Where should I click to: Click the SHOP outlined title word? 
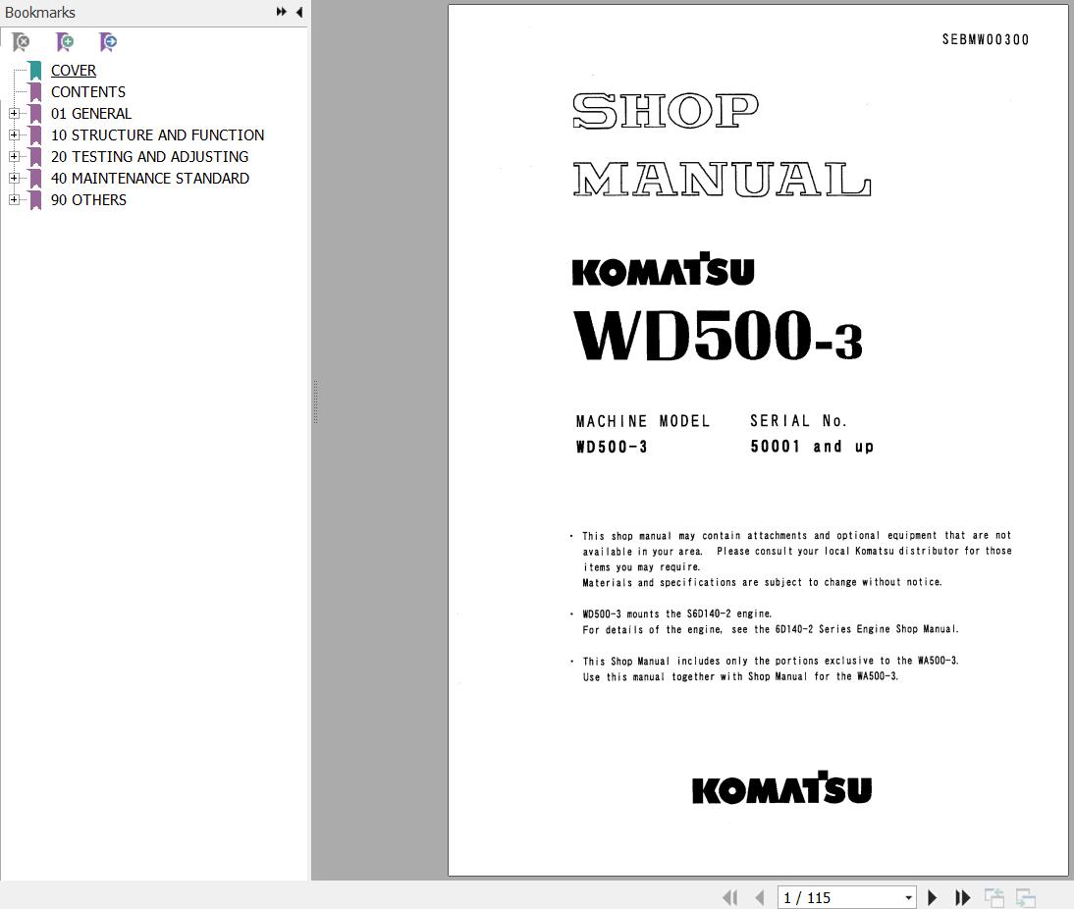[665, 110]
